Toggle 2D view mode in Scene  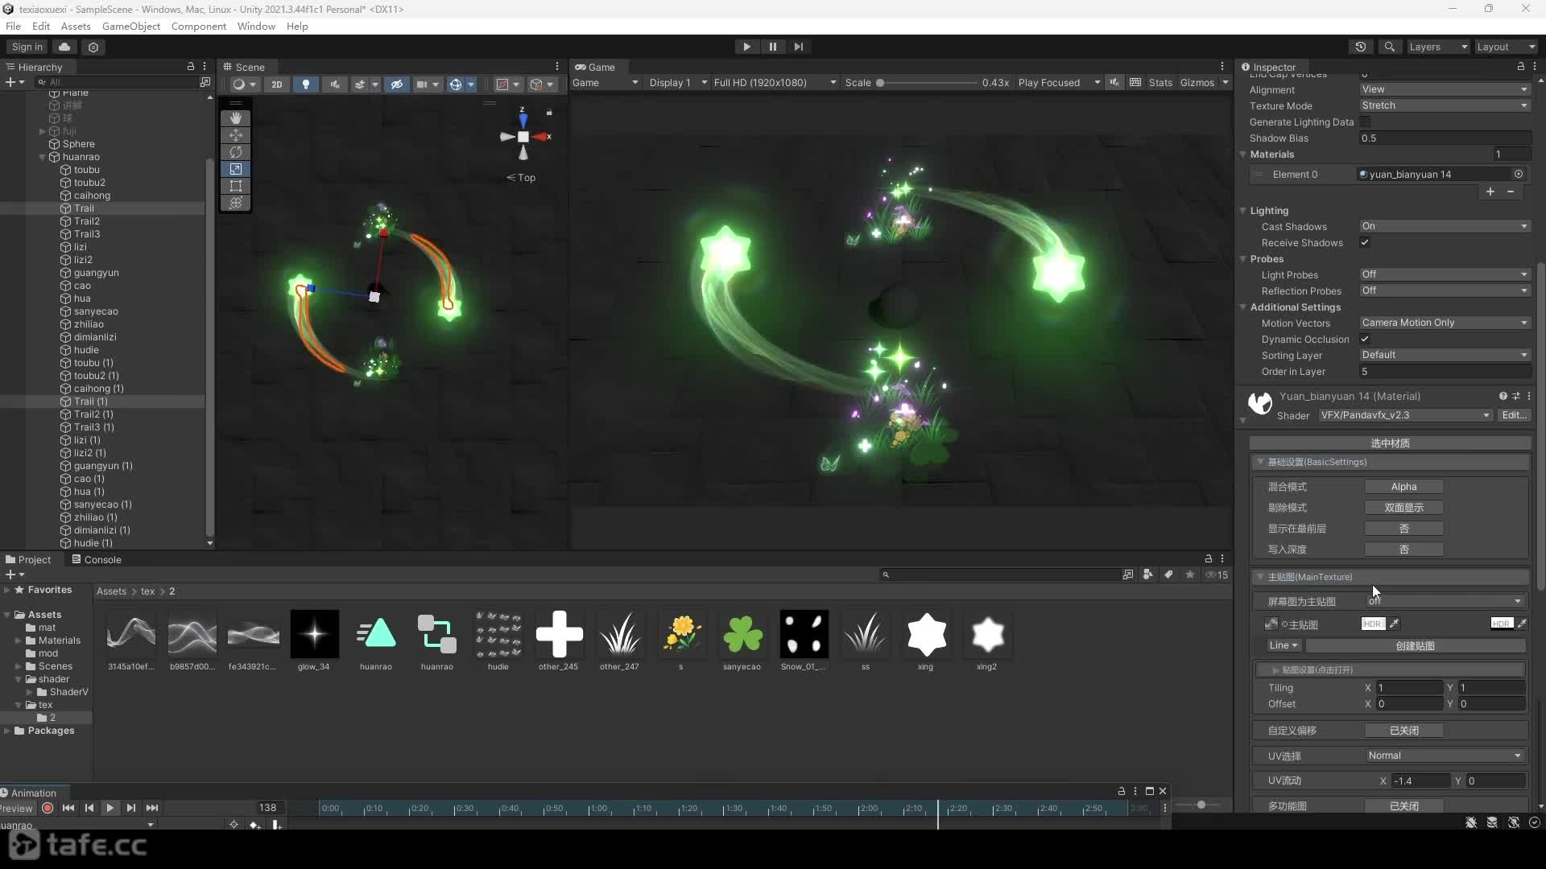[276, 84]
